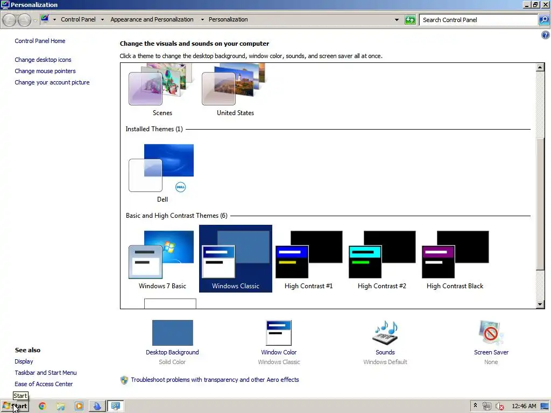Click the address bar refresh icon
Viewport: 551px width, 413px height.
410,20
